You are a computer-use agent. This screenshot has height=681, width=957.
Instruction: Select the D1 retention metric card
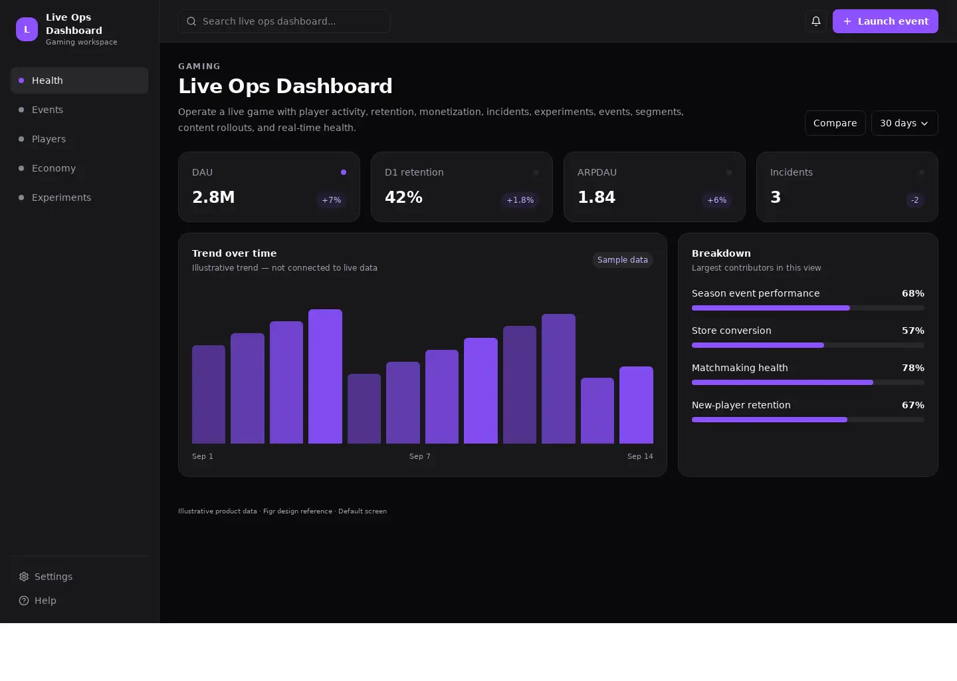tap(462, 187)
